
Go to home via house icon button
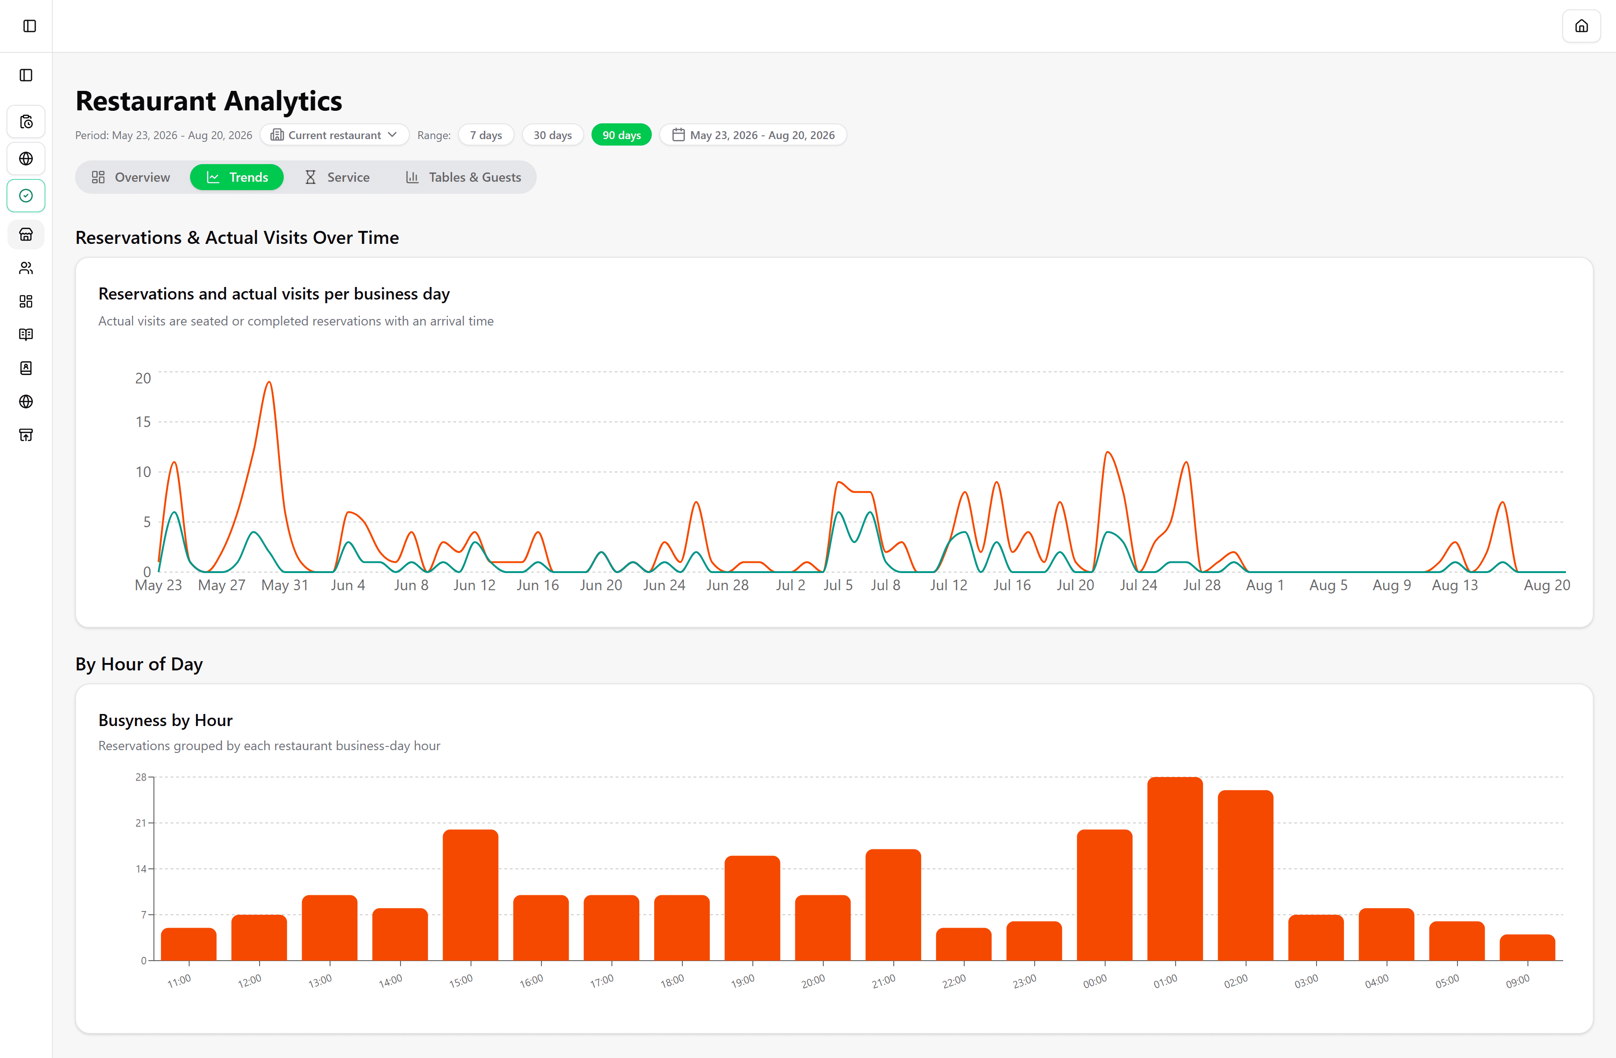1581,26
